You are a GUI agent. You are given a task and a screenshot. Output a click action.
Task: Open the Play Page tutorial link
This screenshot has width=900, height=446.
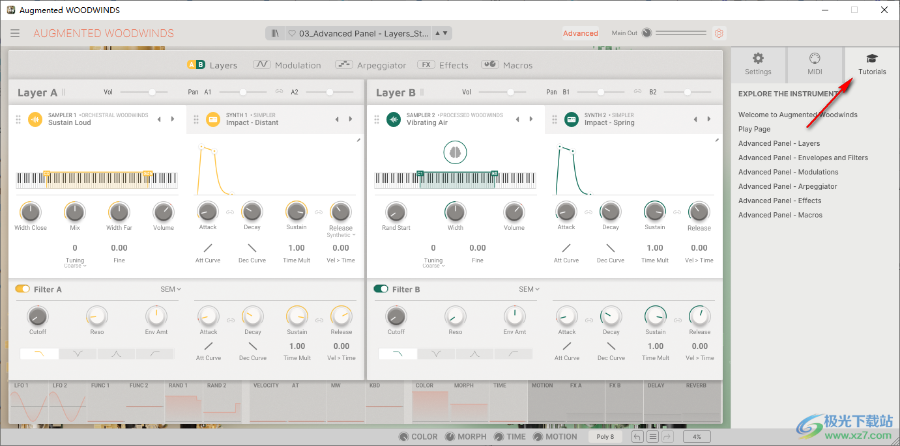click(x=754, y=129)
